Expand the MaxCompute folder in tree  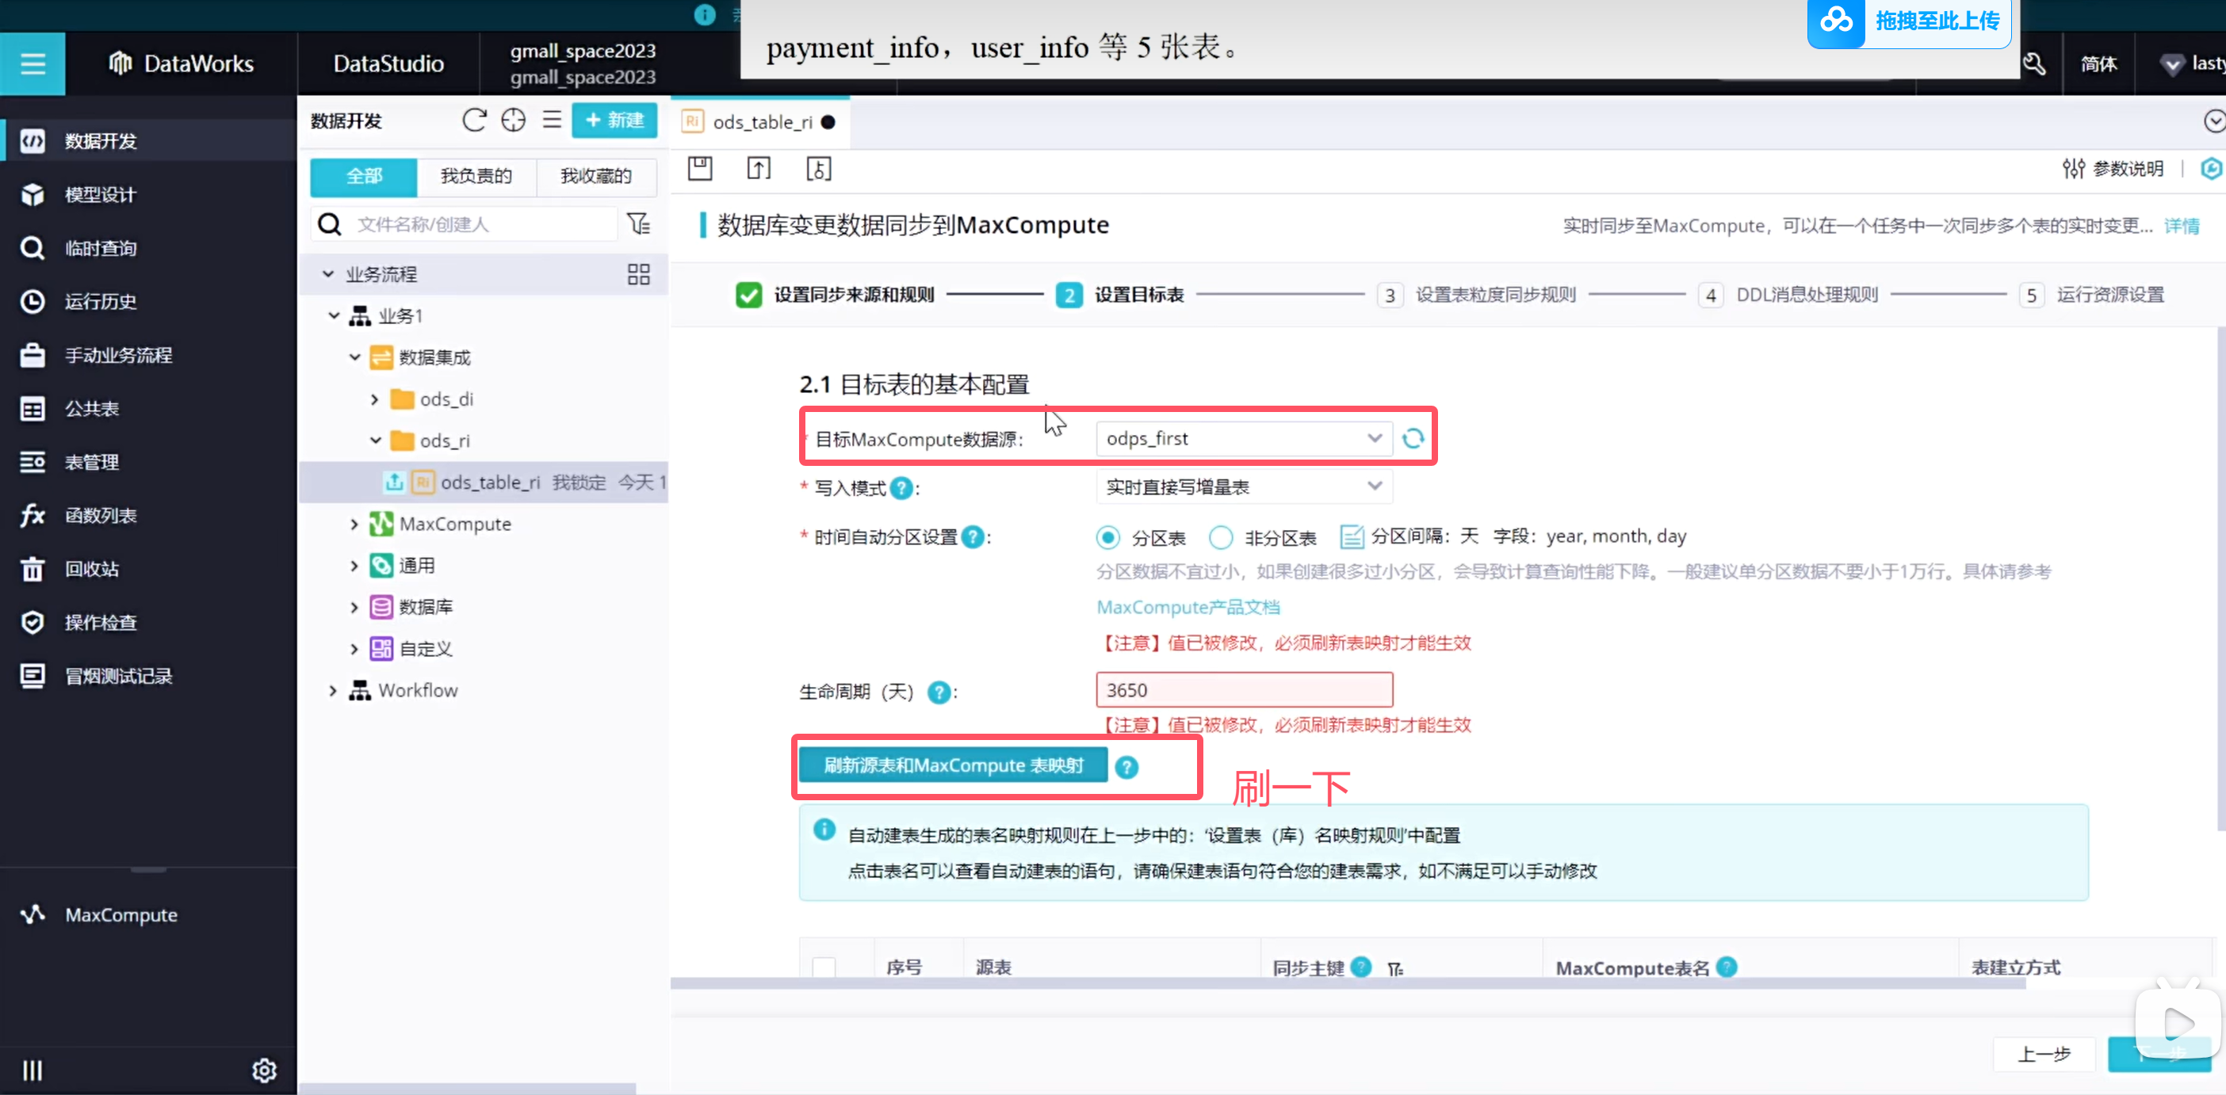pos(354,525)
